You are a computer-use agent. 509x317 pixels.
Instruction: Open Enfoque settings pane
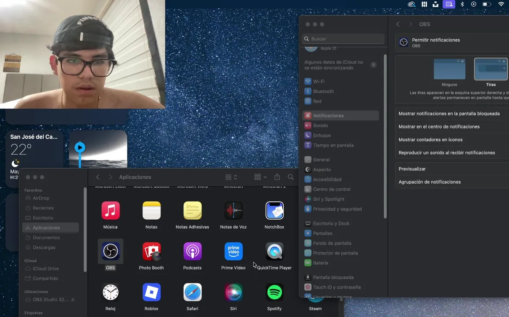[x=341, y=136]
